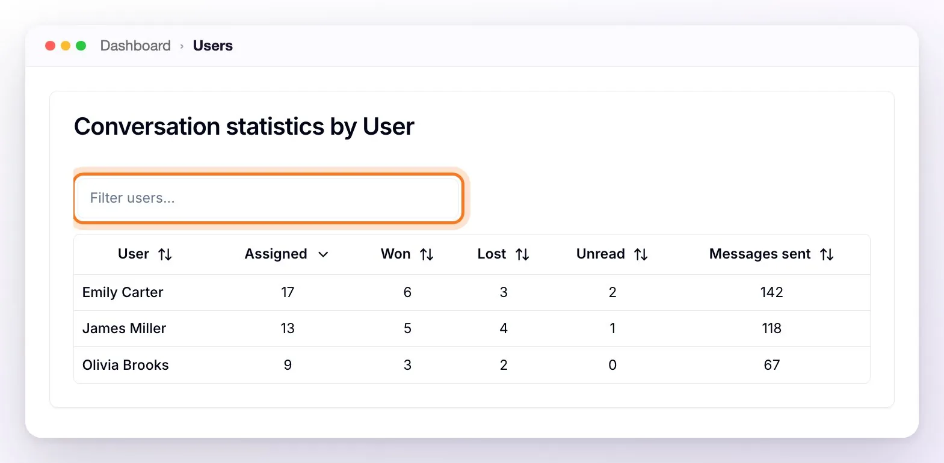This screenshot has width=944, height=463.
Task: Click the green maximize window dot
Action: pos(81,46)
